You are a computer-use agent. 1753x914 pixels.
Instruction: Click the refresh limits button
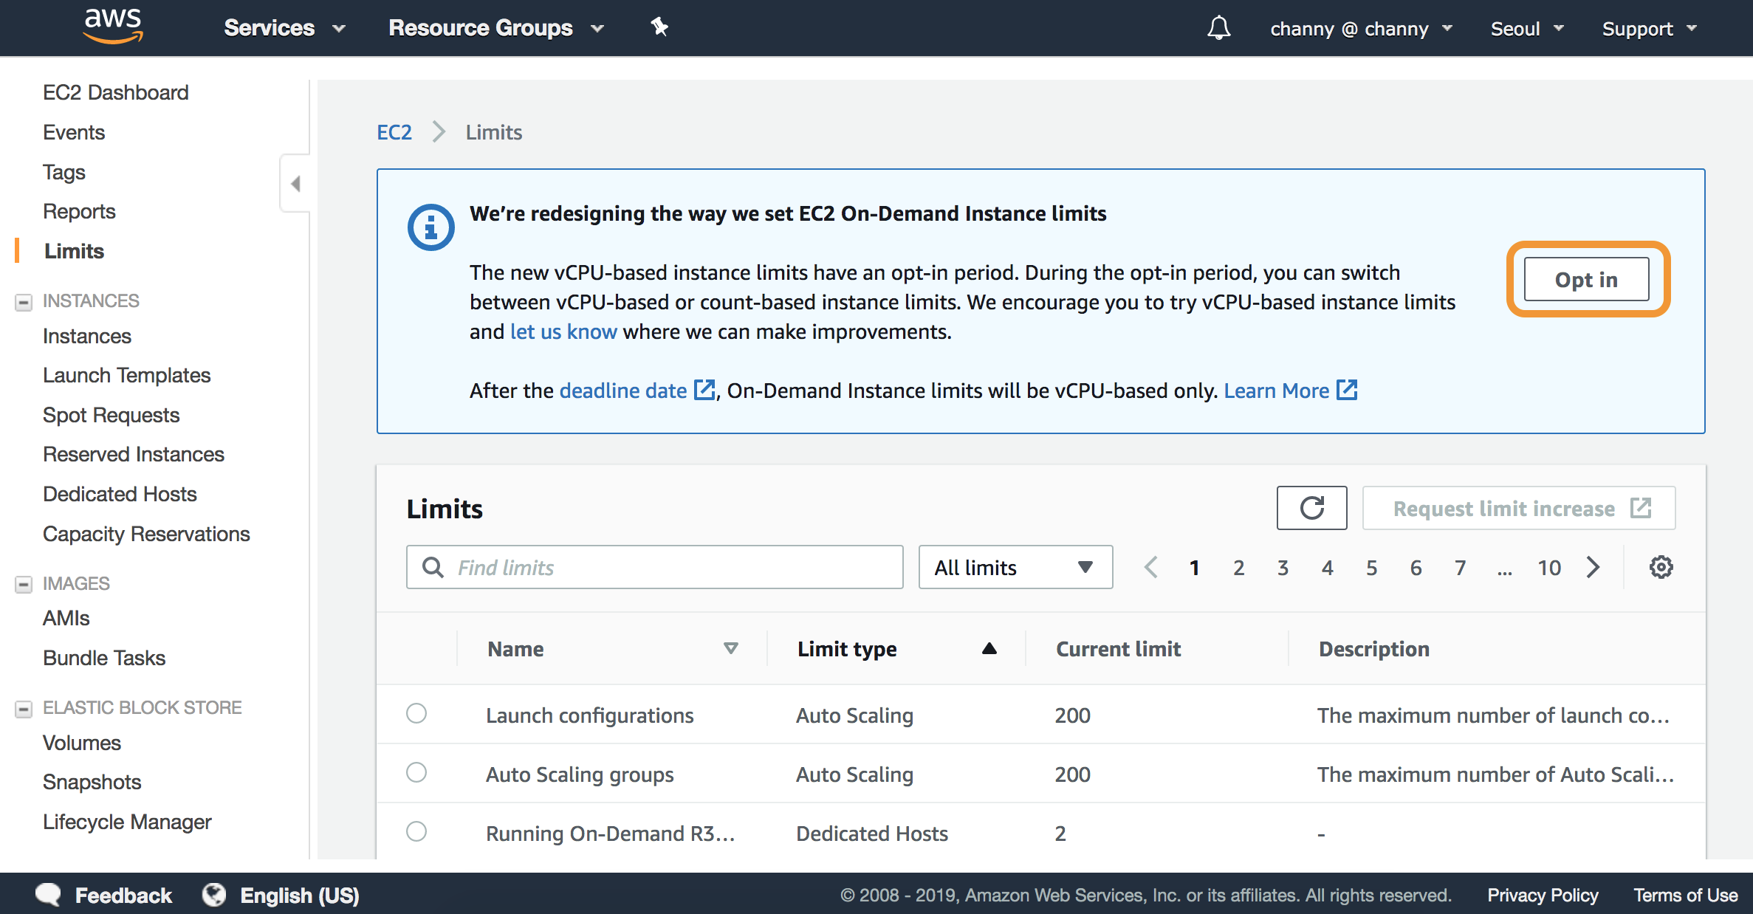(1311, 508)
